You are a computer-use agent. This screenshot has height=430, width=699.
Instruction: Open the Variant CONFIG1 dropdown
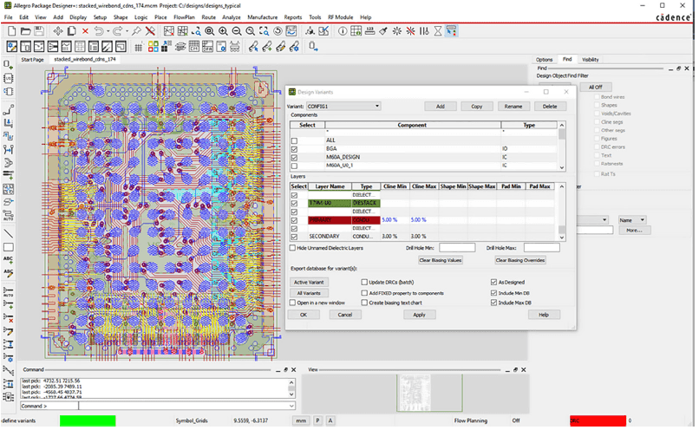[x=343, y=107]
